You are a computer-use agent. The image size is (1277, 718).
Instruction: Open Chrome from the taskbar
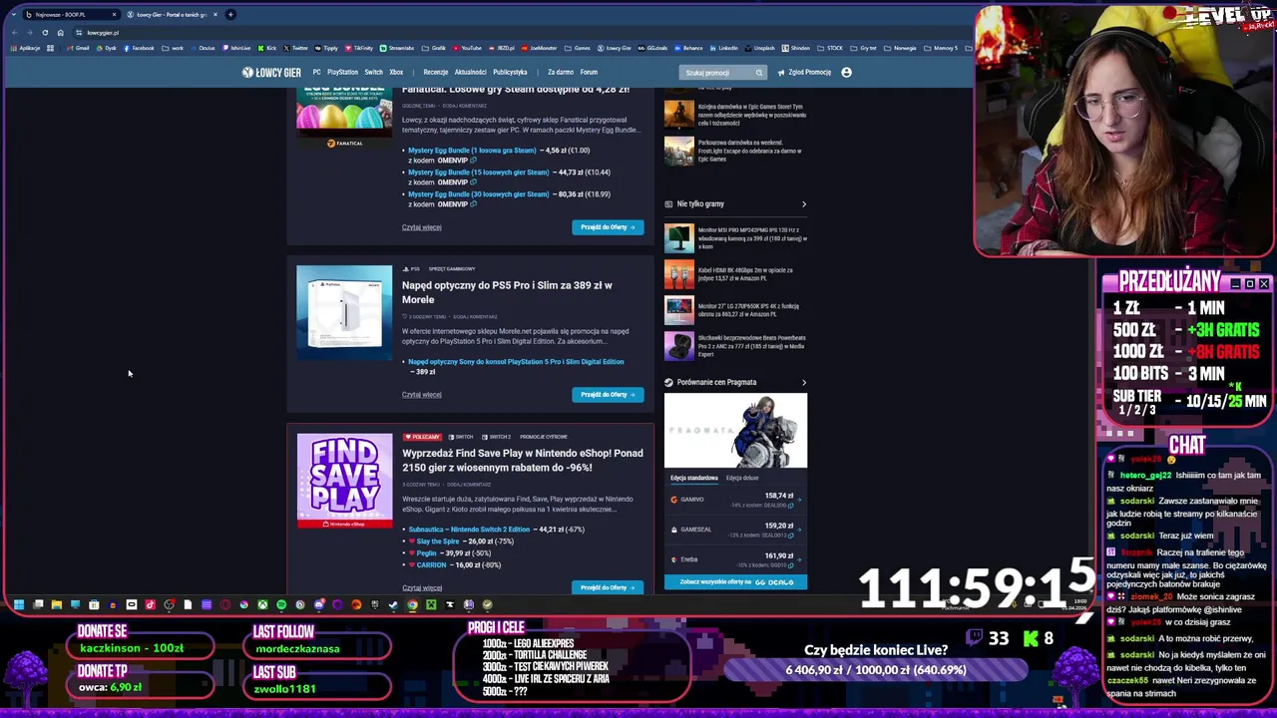(x=412, y=604)
